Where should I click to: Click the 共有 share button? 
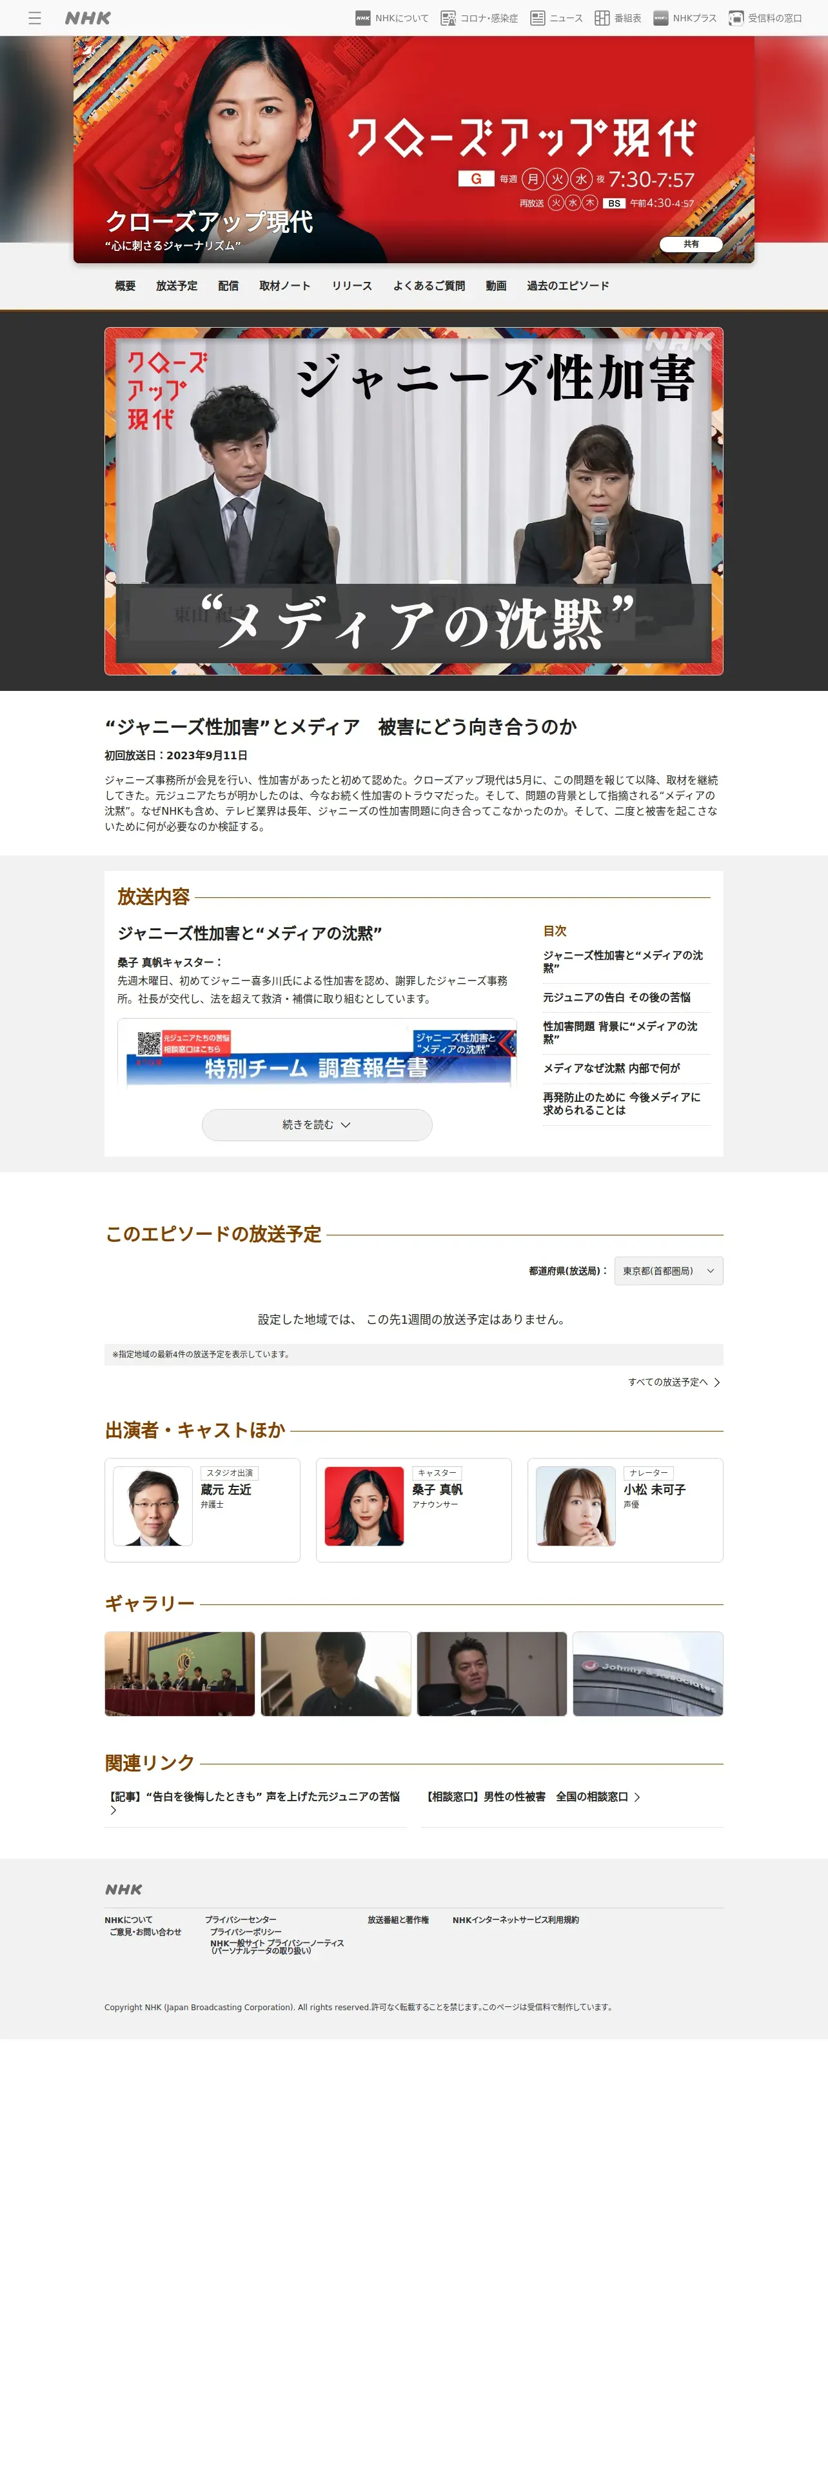pos(691,244)
